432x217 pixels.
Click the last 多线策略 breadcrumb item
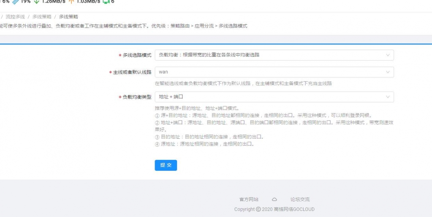(x=68, y=17)
